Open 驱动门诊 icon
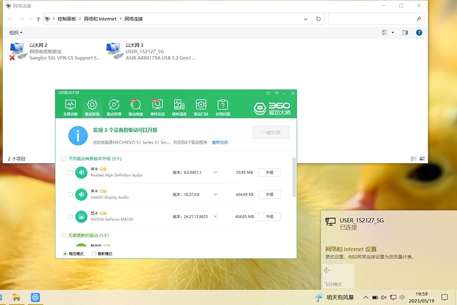 tap(201, 107)
